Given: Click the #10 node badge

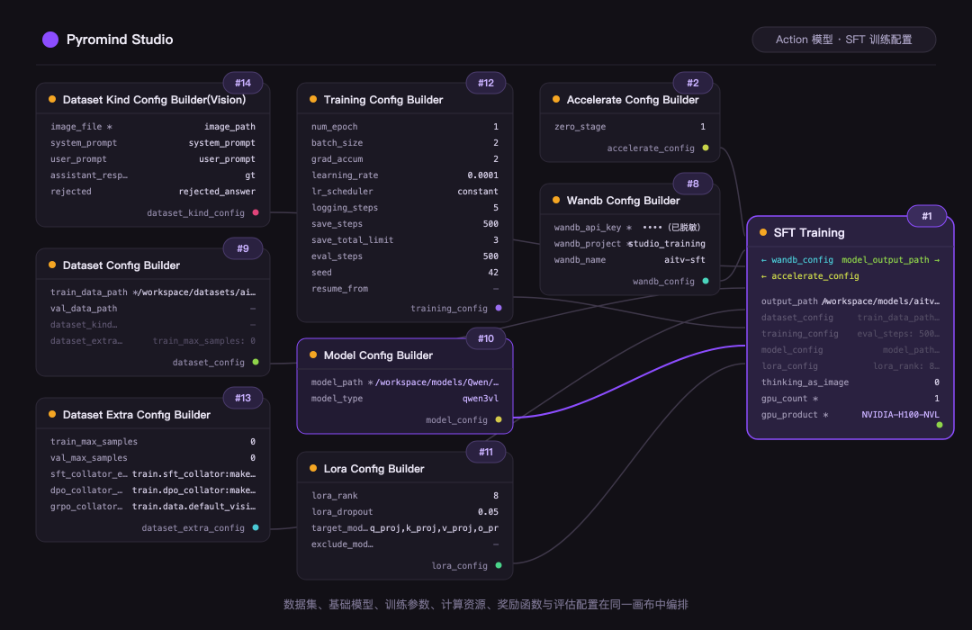Looking at the screenshot, I should point(486,337).
